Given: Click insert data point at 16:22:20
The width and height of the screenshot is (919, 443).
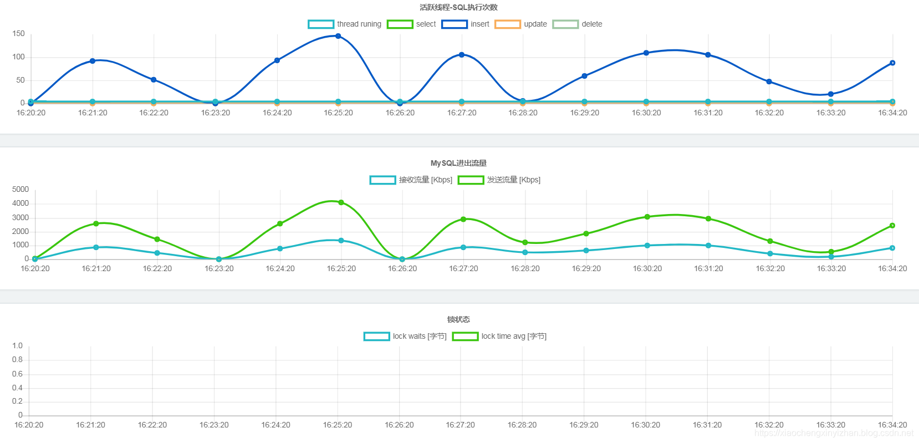Looking at the screenshot, I should pyautogui.click(x=154, y=80).
